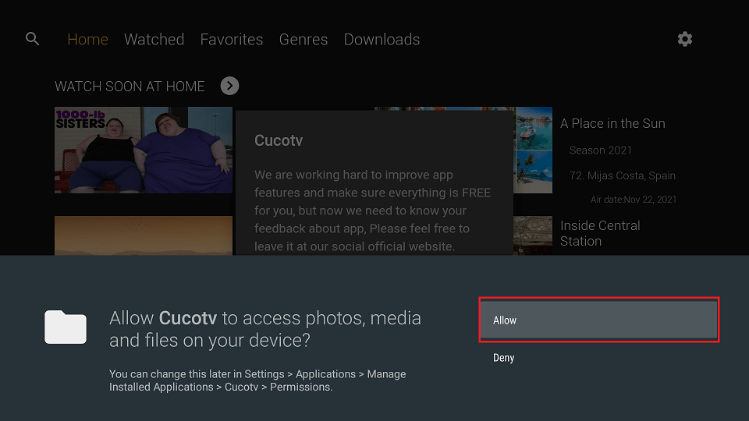Select the Home tab
749x421 pixels.
88,39
